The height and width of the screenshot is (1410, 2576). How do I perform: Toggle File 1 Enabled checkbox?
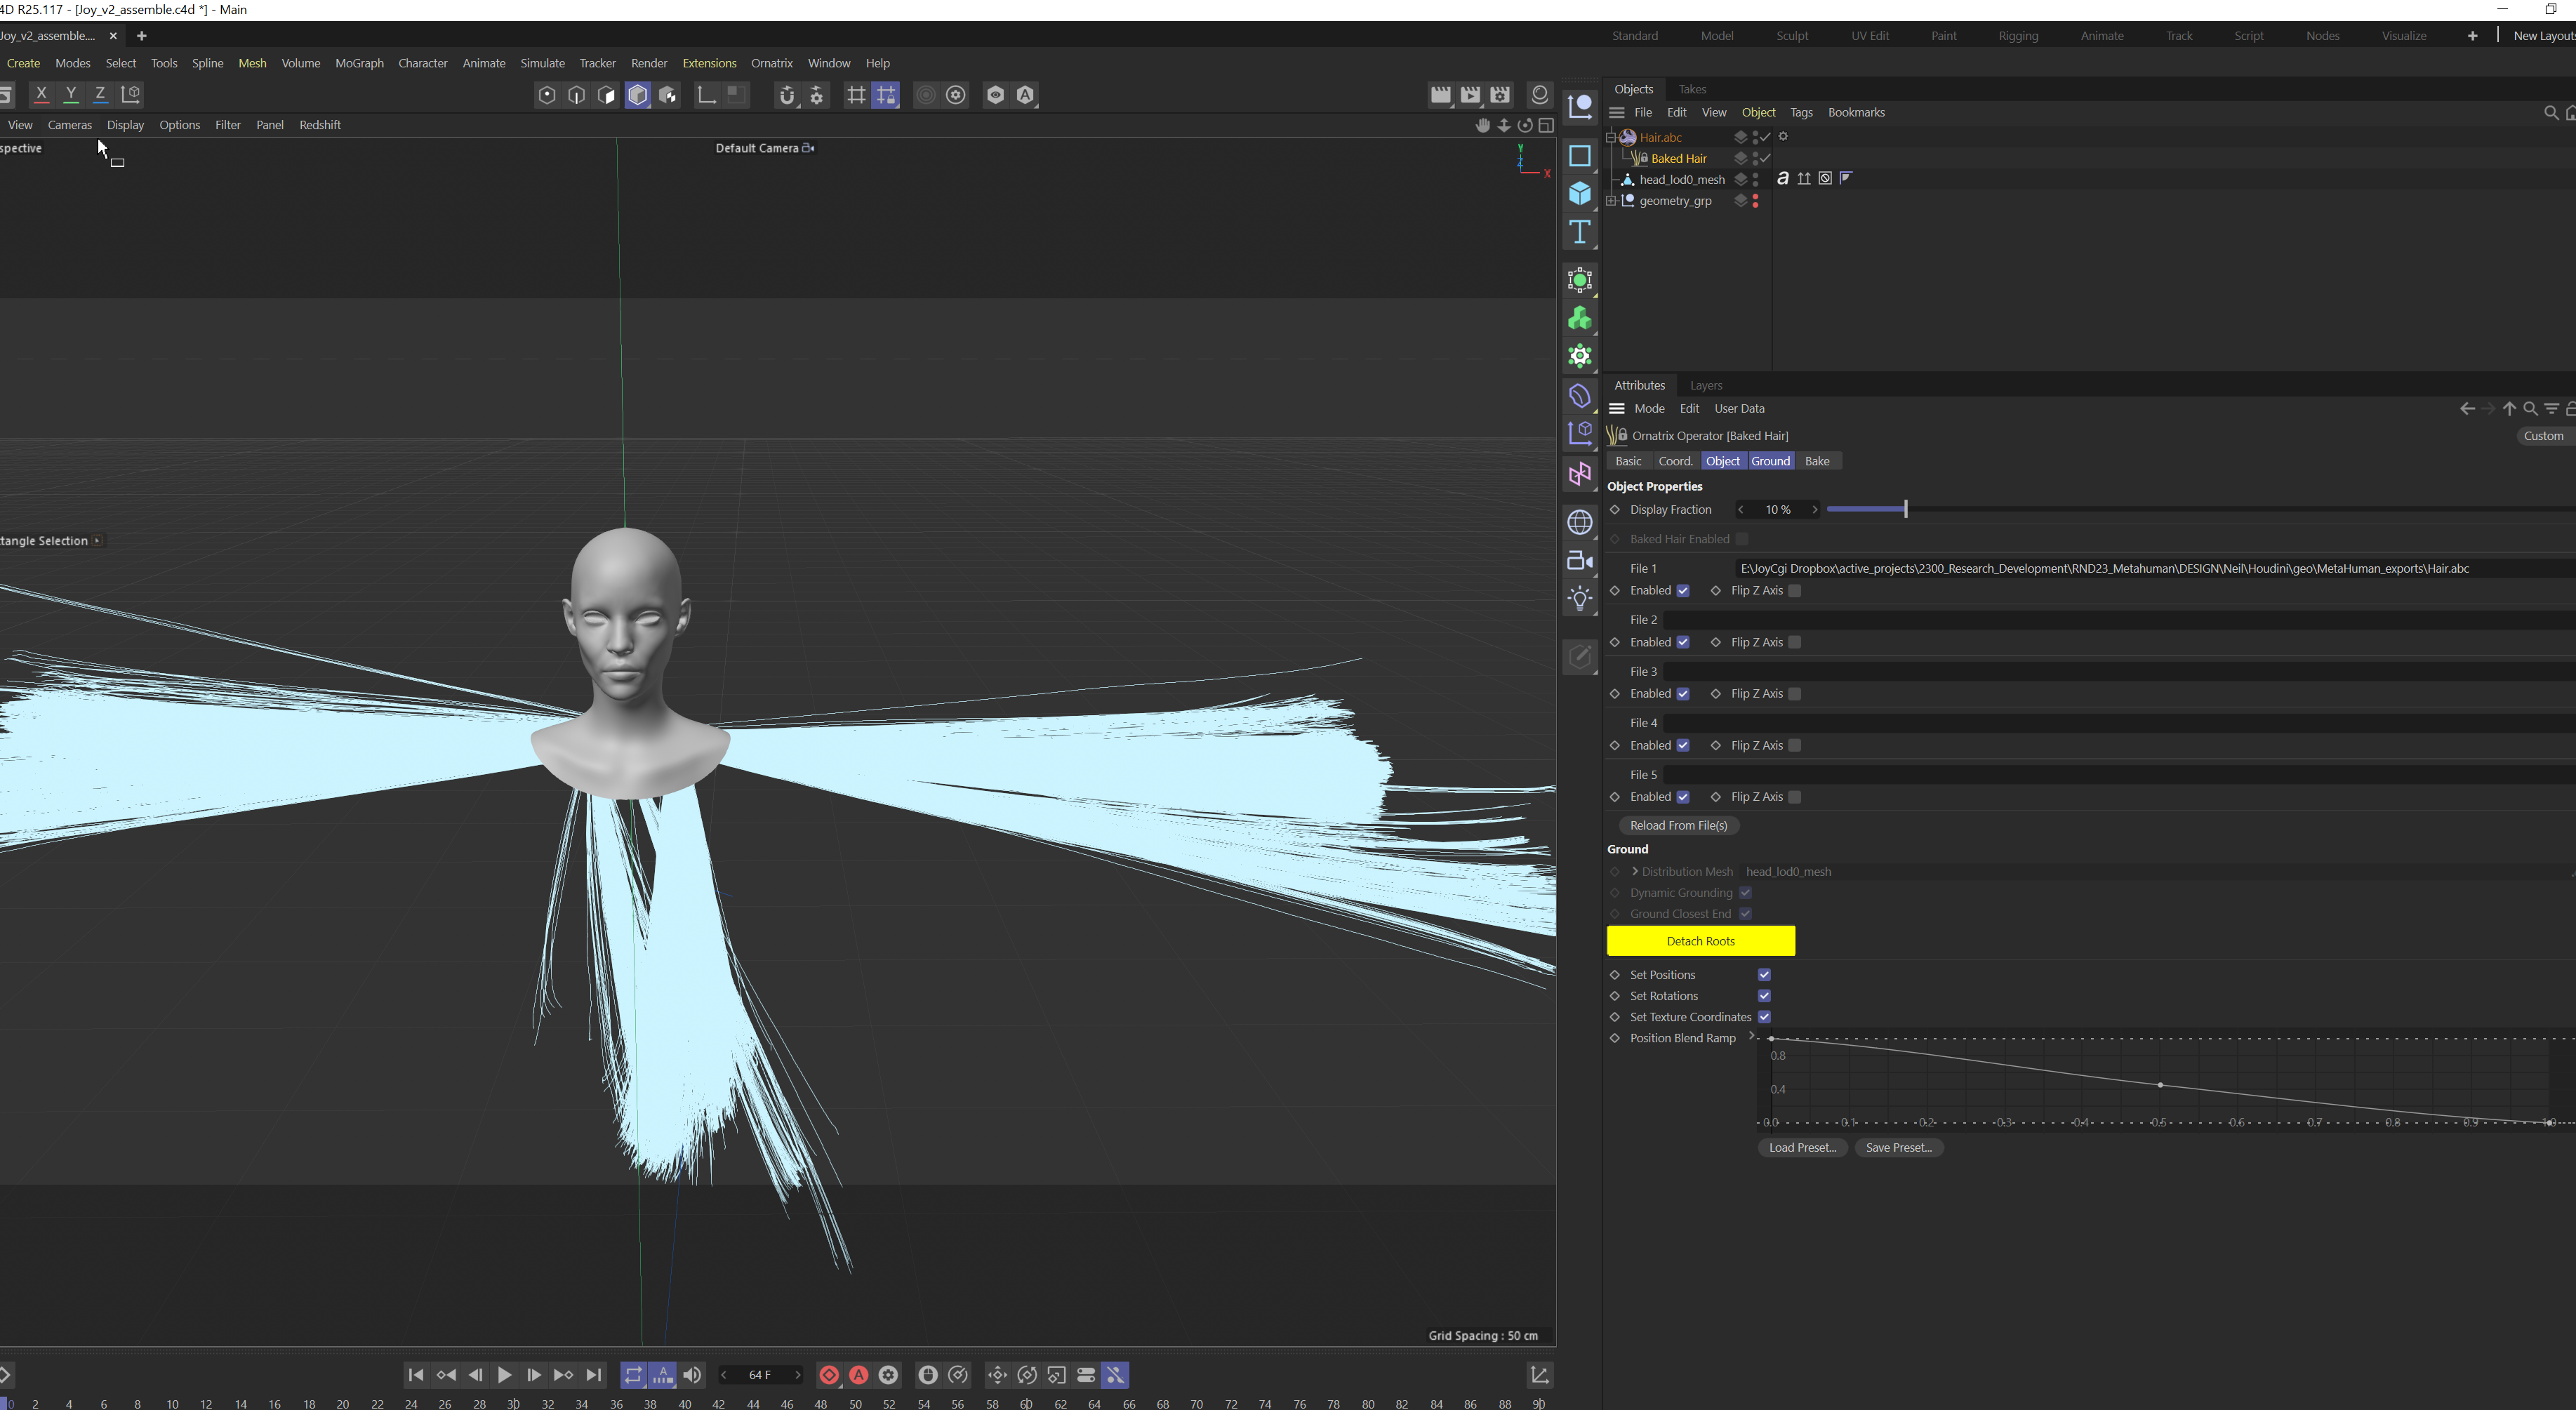(1683, 591)
